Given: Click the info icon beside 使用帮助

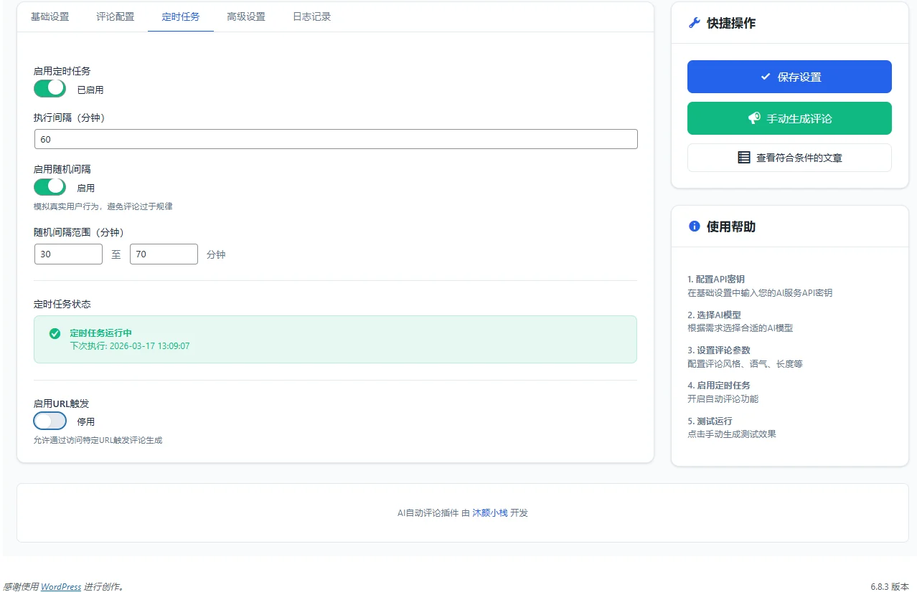Looking at the screenshot, I should click(694, 226).
